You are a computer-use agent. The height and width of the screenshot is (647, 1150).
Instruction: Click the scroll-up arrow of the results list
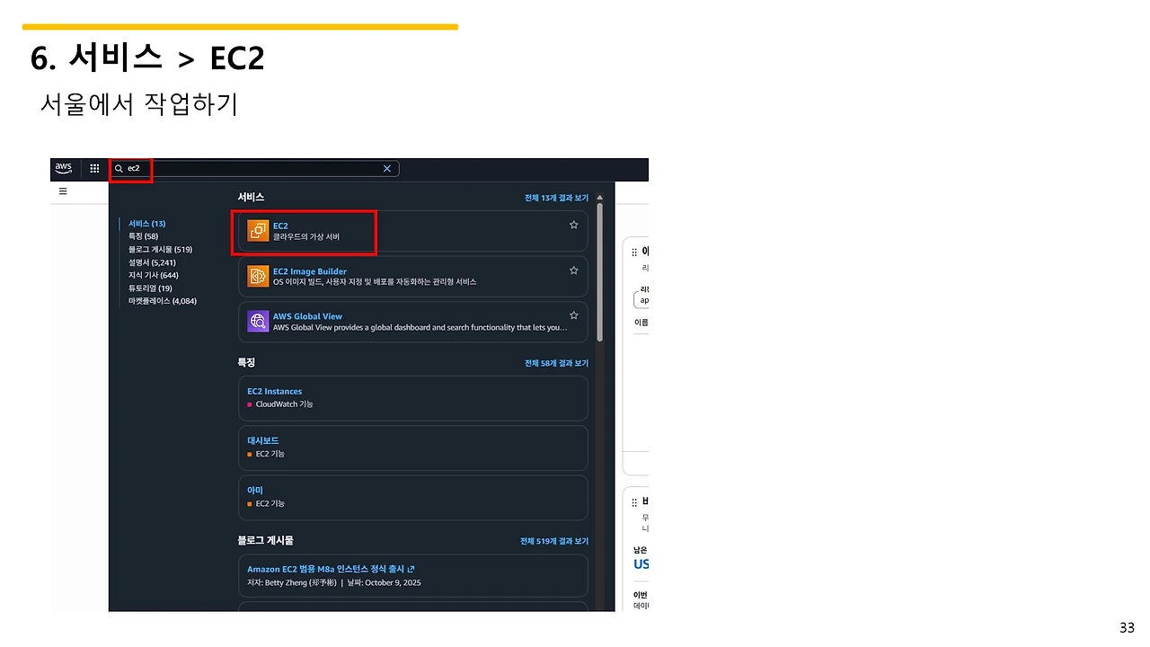click(600, 198)
